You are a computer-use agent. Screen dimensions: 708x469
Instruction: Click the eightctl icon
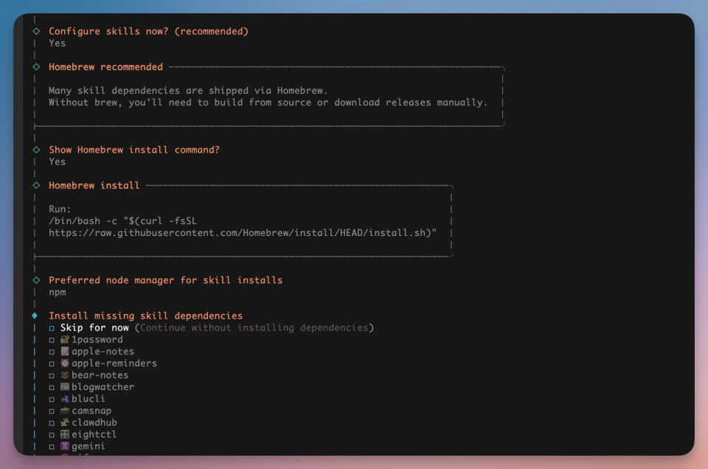click(65, 434)
